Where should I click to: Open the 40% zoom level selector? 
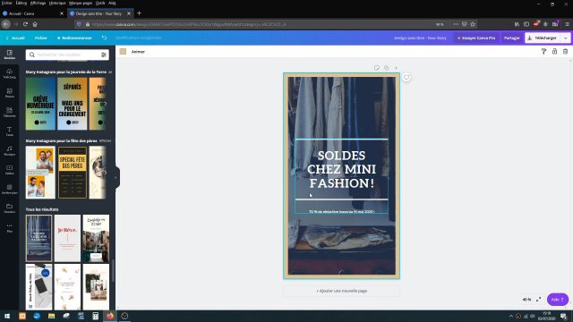point(526,300)
